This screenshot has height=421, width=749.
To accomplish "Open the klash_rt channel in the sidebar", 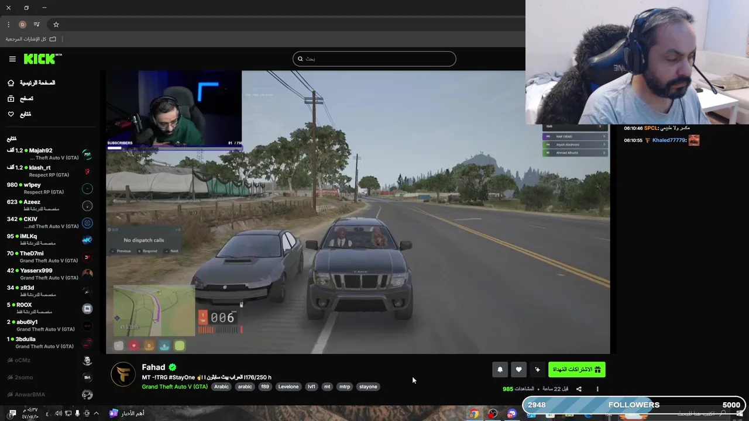I will (x=49, y=171).
